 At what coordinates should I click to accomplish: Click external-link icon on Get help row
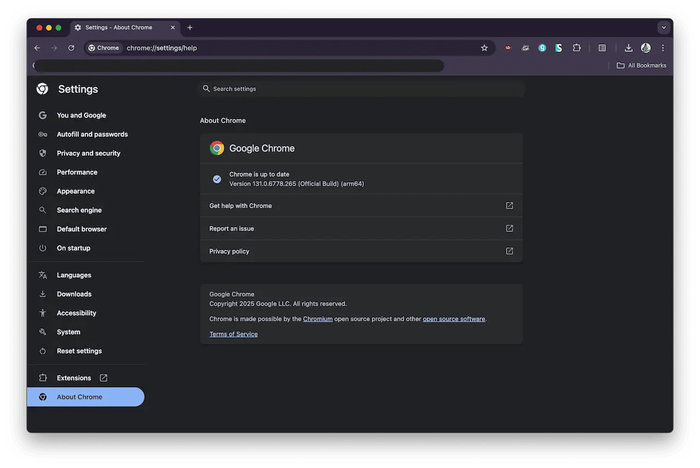tap(509, 205)
